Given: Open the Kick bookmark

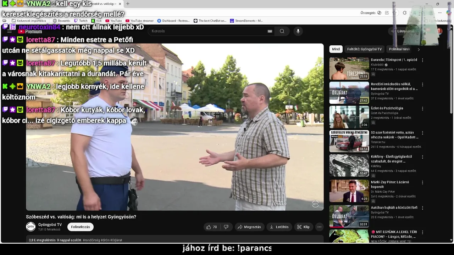Looking at the screenshot, I should (96, 21).
